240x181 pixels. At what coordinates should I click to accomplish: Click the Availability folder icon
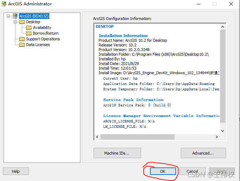29,27
